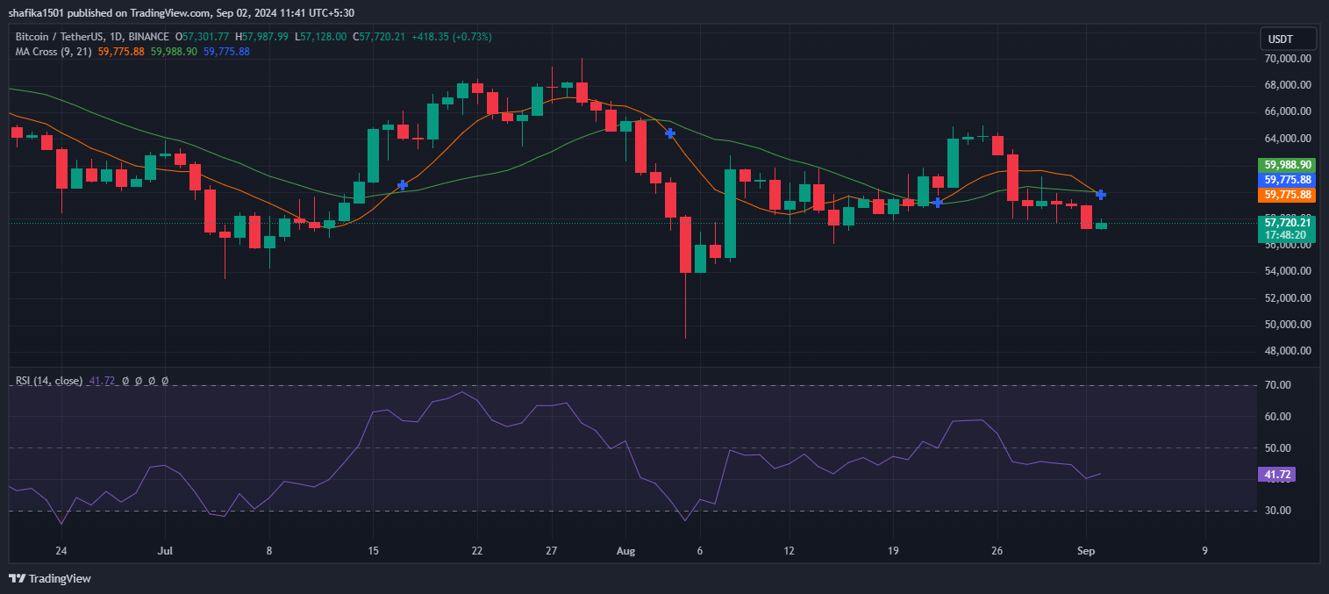
Task: Click the TradingView logo in the bottom corner
Action: [x=48, y=579]
